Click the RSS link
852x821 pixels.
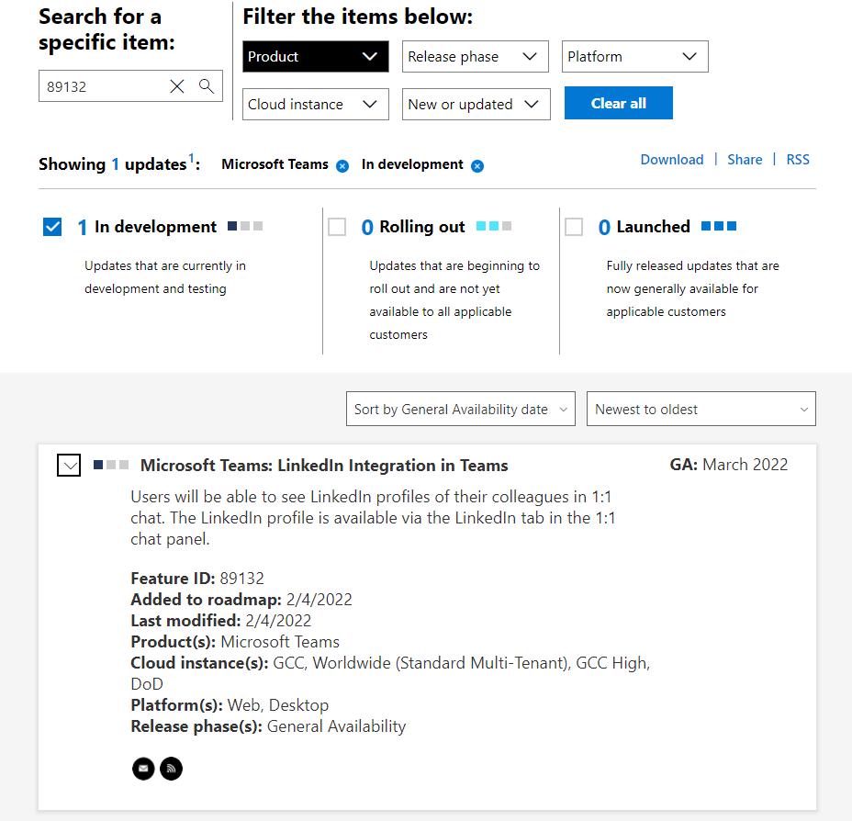click(x=798, y=159)
